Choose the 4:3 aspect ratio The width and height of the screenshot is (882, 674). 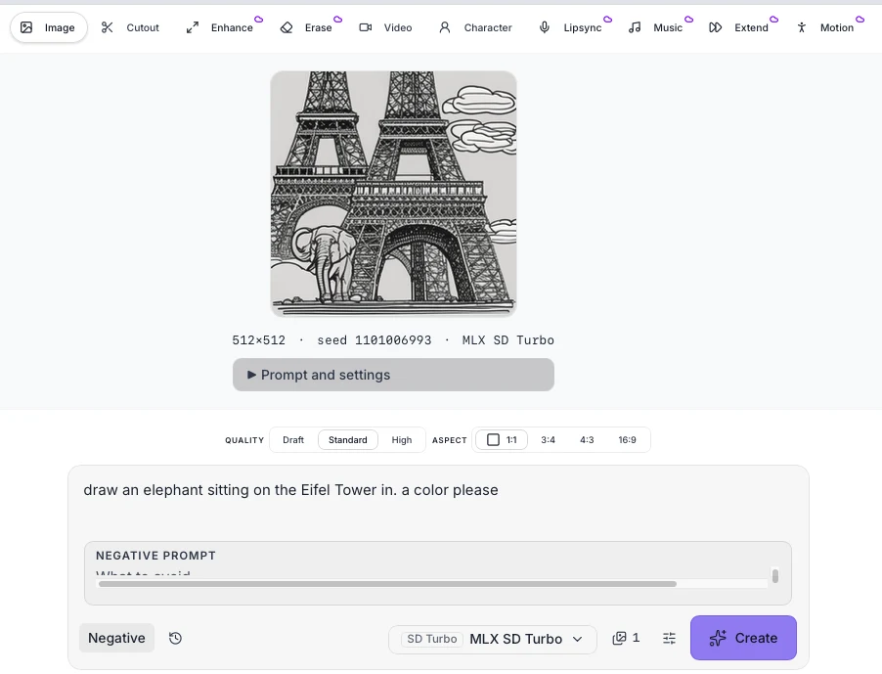pos(587,440)
